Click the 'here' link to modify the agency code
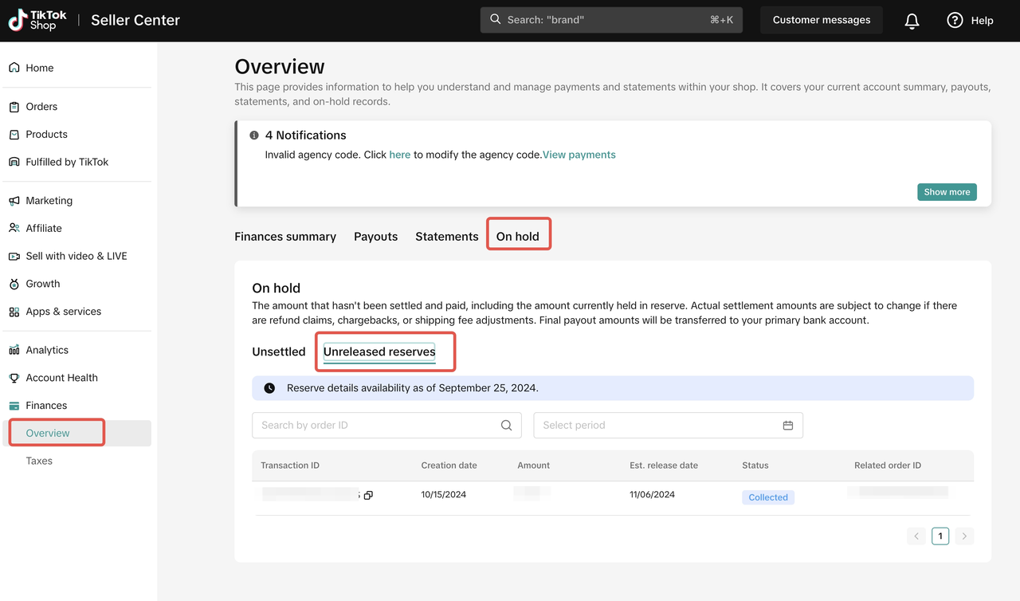 tap(399, 155)
